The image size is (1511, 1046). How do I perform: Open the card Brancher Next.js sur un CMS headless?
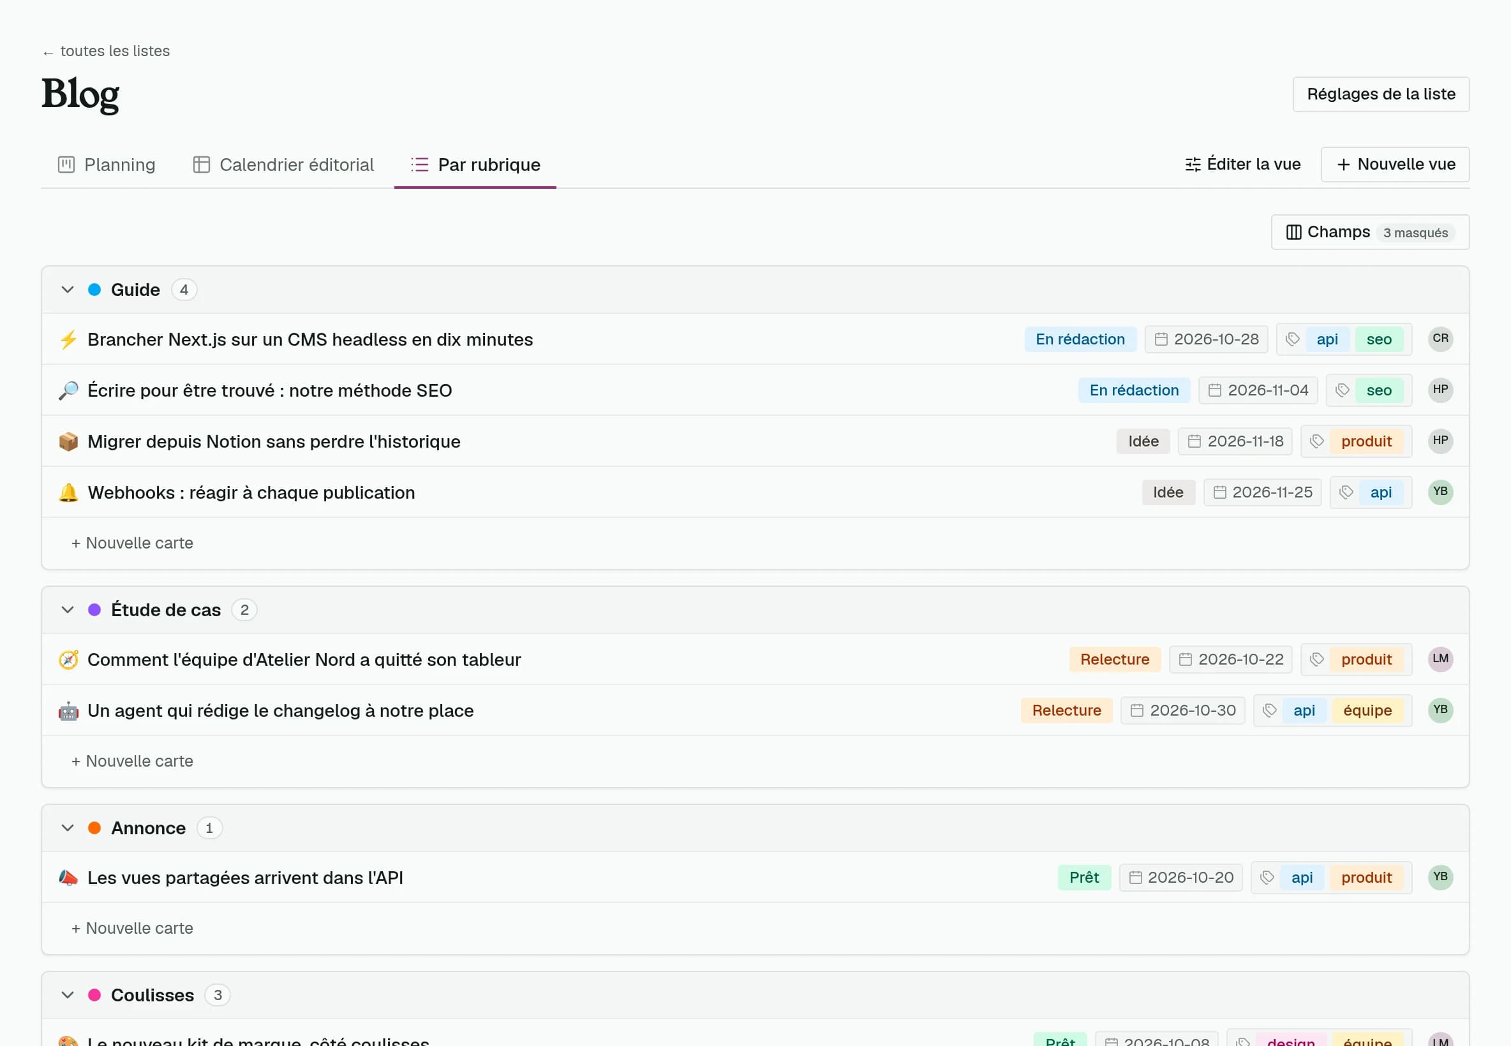click(x=310, y=339)
